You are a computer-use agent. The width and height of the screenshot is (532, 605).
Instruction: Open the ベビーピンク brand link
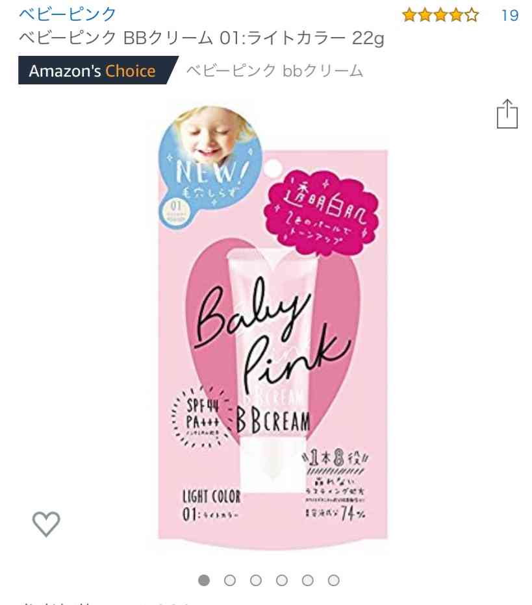(x=67, y=14)
